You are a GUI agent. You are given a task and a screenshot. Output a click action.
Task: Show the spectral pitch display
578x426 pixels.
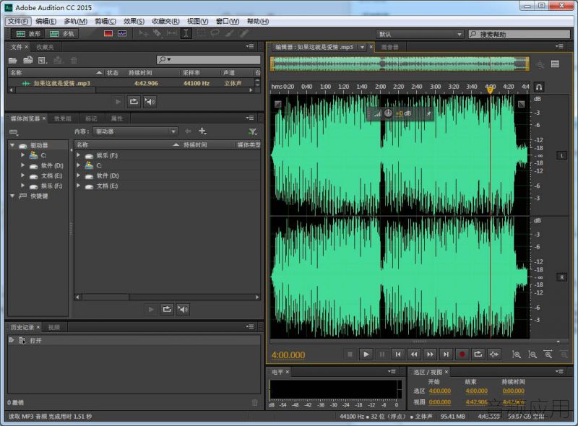click(122, 33)
